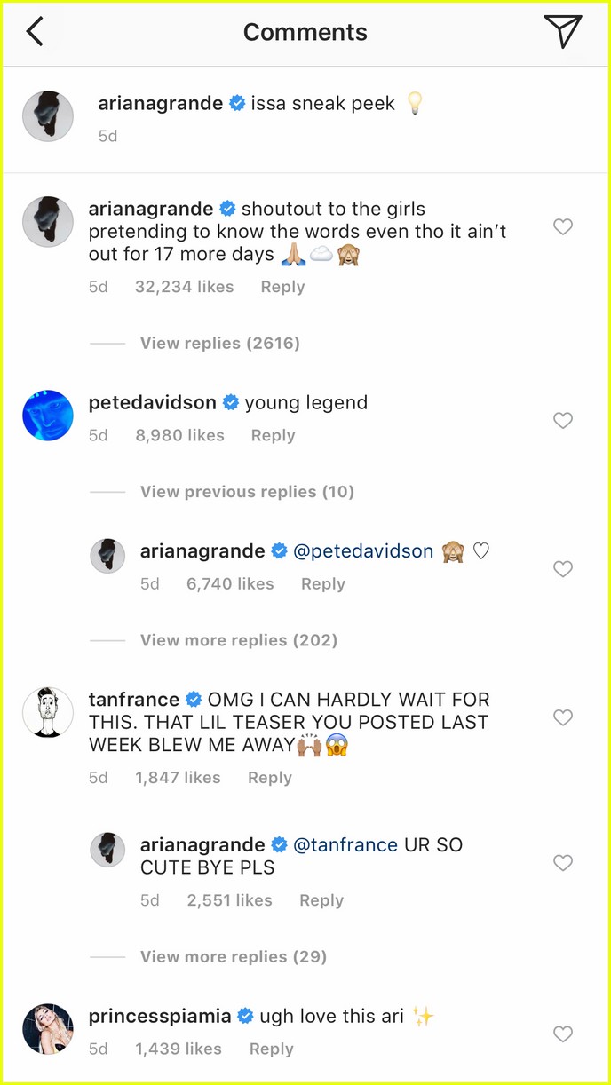Like princesspiamia's ugh love this comment

tap(563, 1034)
